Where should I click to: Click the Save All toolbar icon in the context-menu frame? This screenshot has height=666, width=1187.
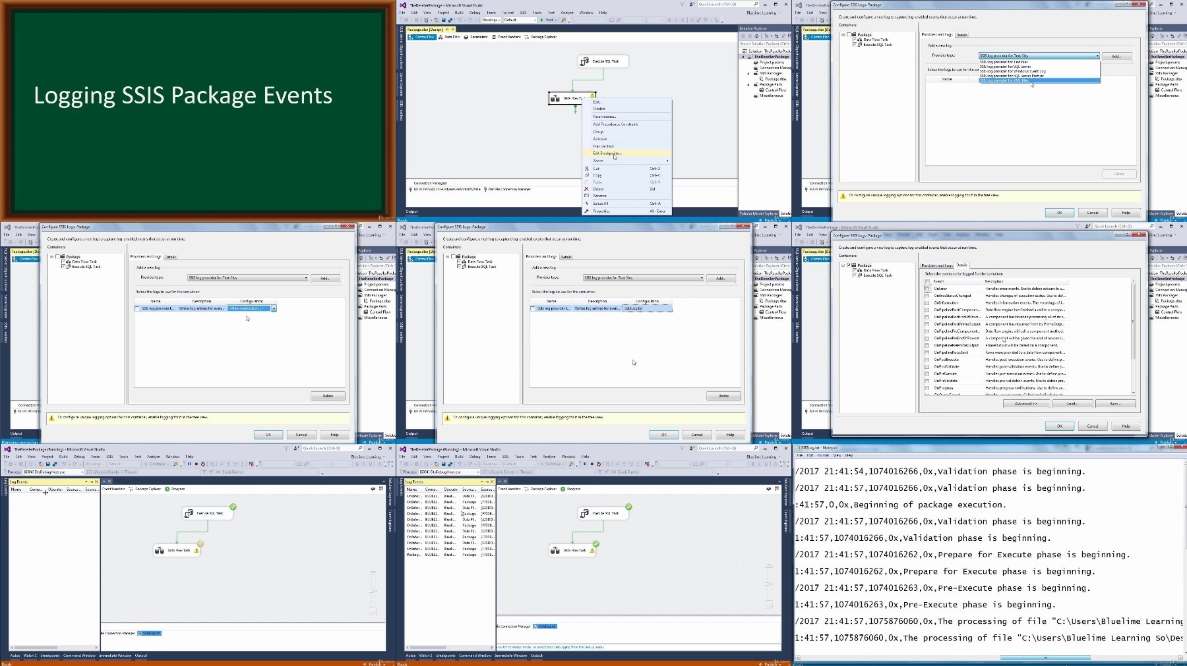(449, 20)
